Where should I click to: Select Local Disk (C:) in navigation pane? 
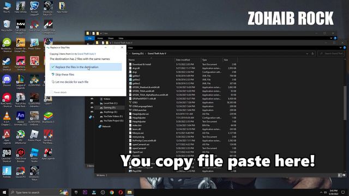point(109,103)
